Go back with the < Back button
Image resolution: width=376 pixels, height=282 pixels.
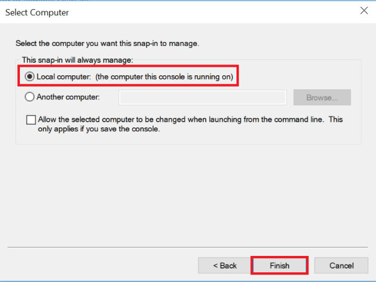point(225,265)
